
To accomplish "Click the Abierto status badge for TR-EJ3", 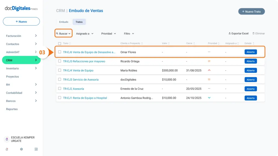I will 251,79.
